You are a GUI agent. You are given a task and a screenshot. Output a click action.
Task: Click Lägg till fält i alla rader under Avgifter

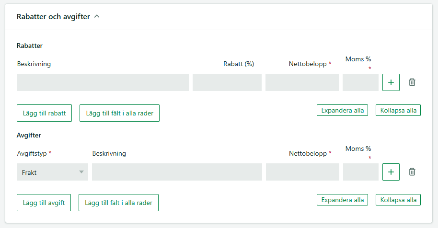[118, 203]
